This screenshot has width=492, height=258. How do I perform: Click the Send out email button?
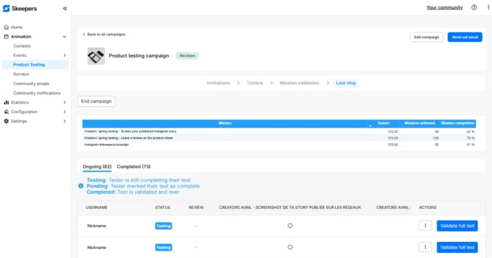tap(464, 37)
